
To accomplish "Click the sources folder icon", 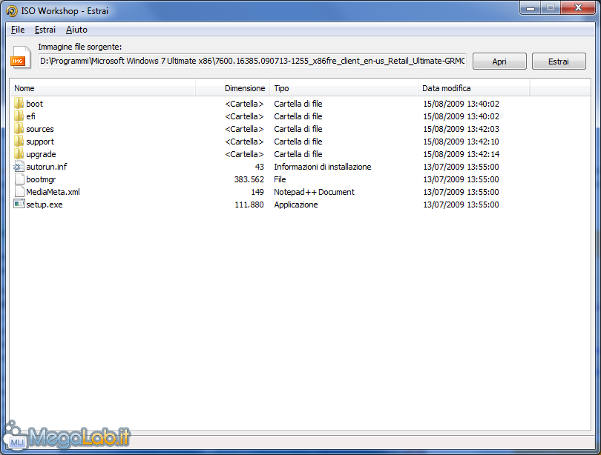I will [x=19, y=129].
